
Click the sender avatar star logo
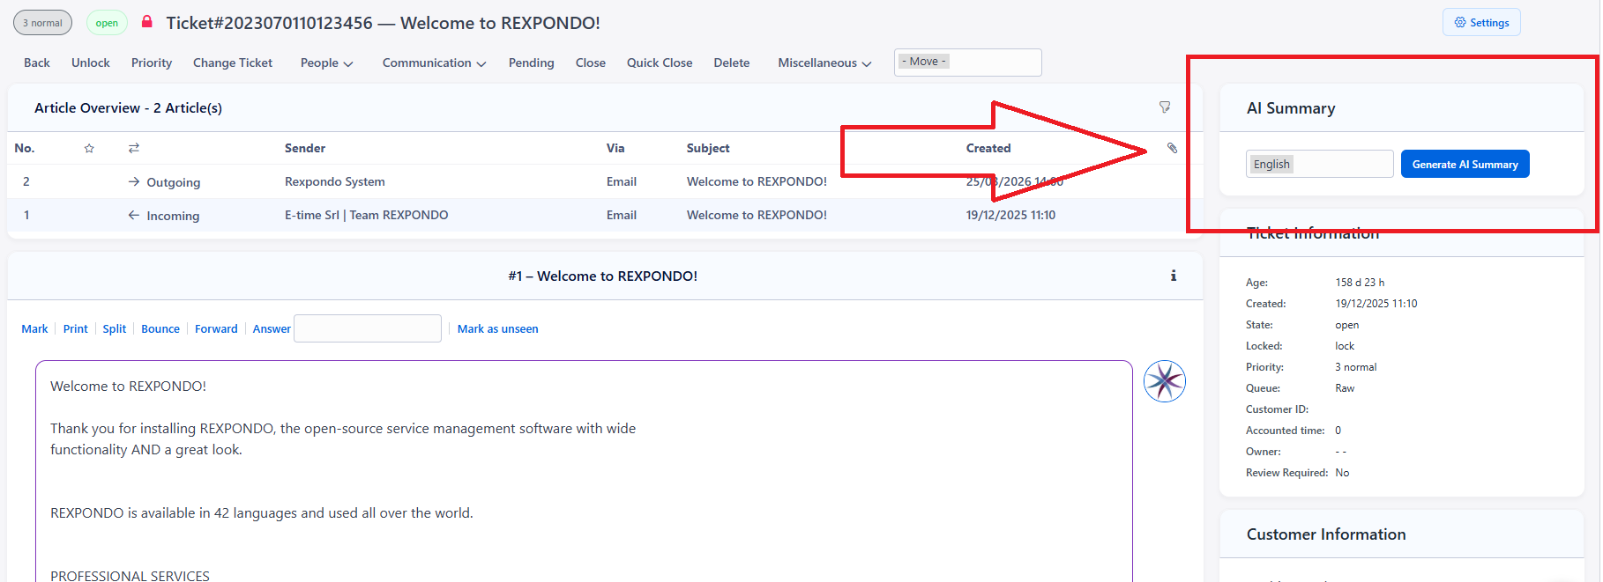(x=1165, y=381)
